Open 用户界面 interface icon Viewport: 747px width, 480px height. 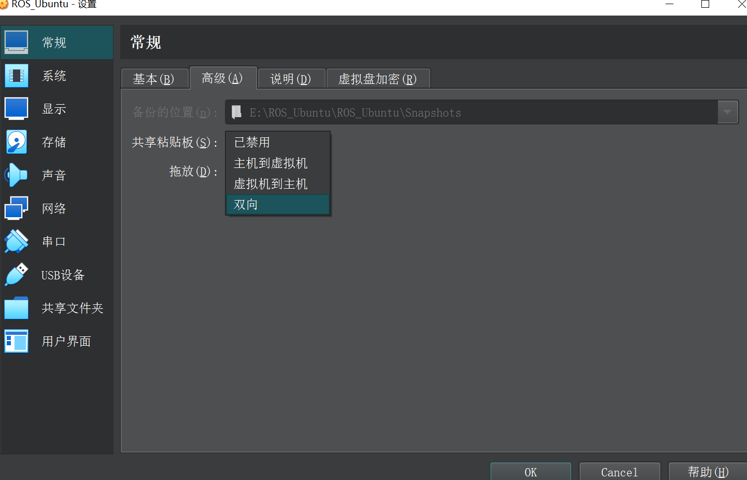pyautogui.click(x=17, y=341)
